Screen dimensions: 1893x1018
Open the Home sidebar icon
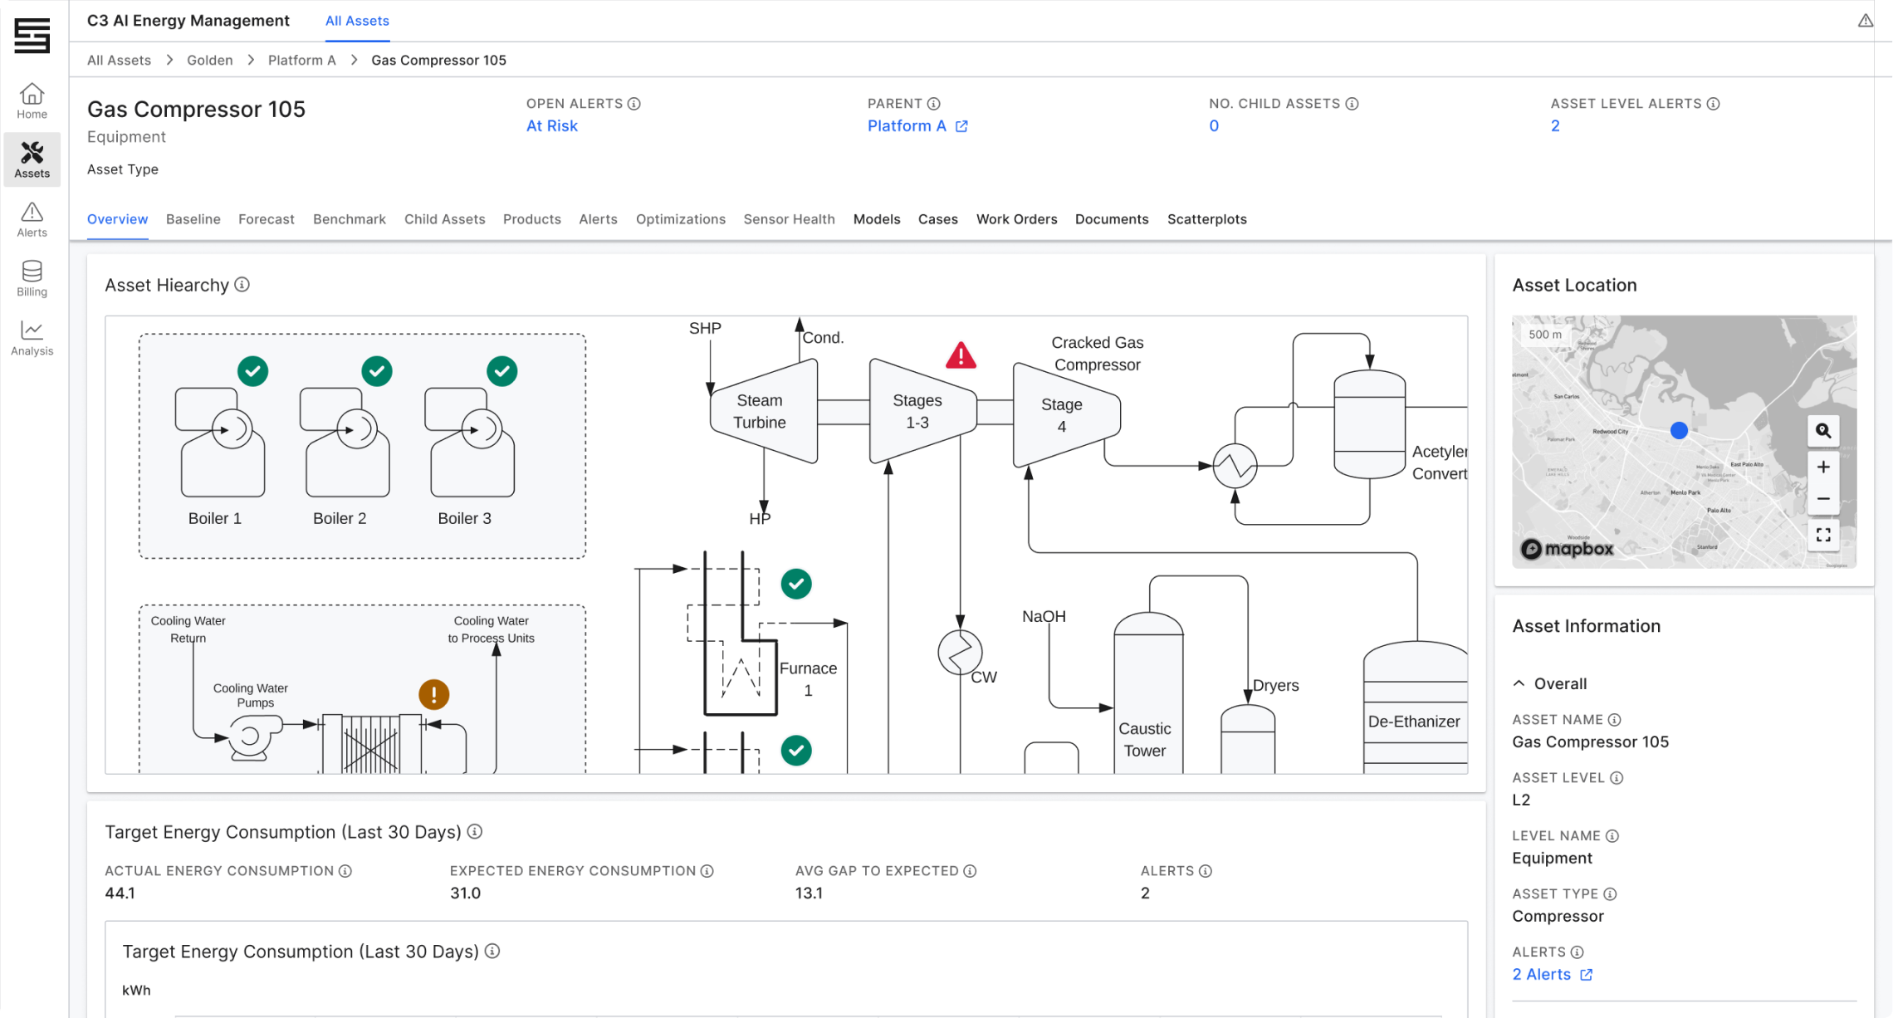coord(32,100)
